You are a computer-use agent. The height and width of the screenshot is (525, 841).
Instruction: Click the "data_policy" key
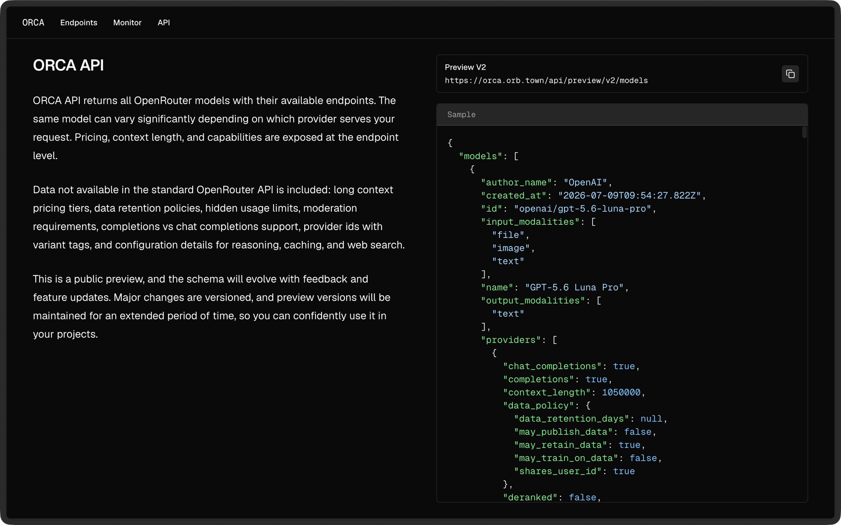click(538, 406)
